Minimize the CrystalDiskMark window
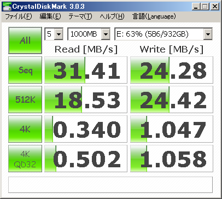Image resolution: width=222 pixels, height=199 pixels. 196,7
